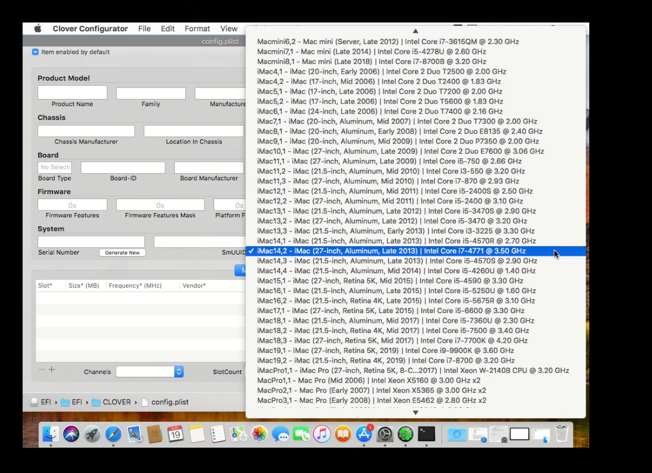Open Maps icon in the dock

coord(238,434)
